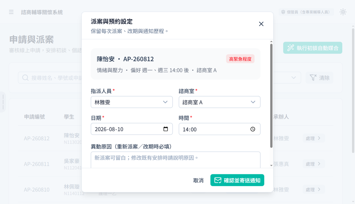355x204 pixels.
Task: Click 執行初談自動媒合 button
Action: coord(313,48)
